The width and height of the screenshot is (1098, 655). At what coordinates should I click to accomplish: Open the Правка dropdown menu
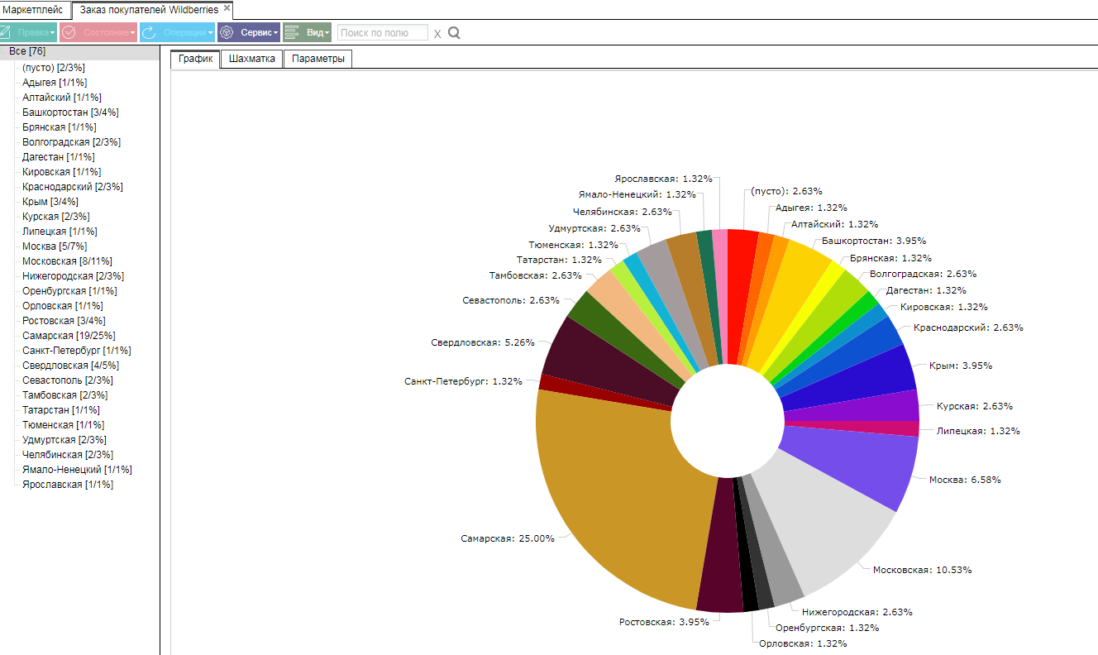point(33,32)
